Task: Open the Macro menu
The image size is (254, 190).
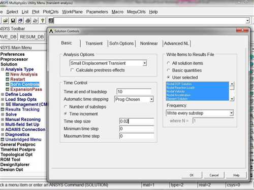Action: click(117, 12)
